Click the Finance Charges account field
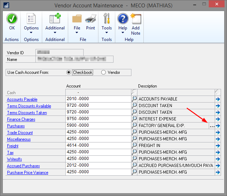This screenshot has width=227, height=196. point(98,119)
